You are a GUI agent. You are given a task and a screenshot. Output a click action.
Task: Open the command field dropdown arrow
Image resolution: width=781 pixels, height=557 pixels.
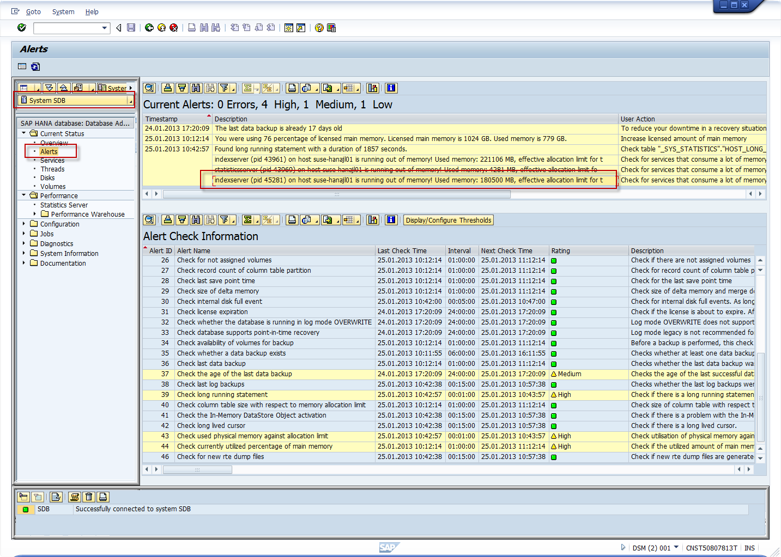pyautogui.click(x=105, y=28)
